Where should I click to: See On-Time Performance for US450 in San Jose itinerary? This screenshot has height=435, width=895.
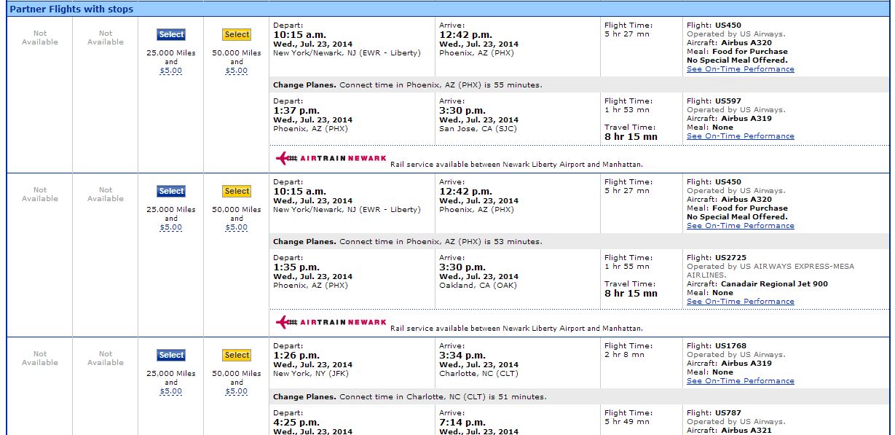[x=740, y=69]
